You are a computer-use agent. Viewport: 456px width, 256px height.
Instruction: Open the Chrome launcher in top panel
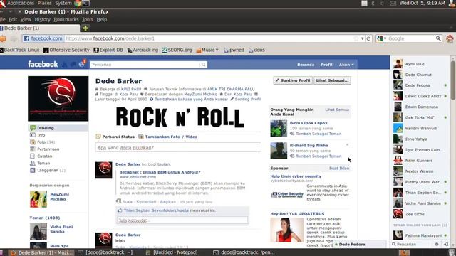pos(78,3)
